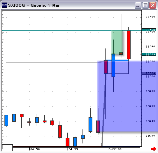Click the 04:55 time axis marker
Screen dimensions: 158x153
pos(73,149)
